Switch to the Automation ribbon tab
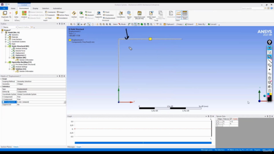The height and width of the screenshot is (154, 274). [x=57, y=9]
